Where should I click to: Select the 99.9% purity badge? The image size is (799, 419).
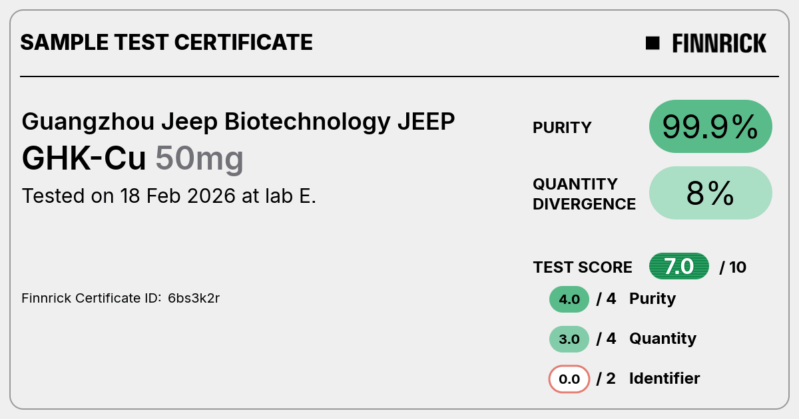pyautogui.click(x=710, y=126)
